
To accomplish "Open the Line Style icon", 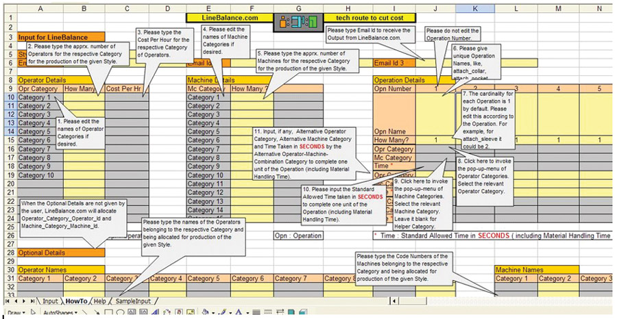I will [256, 312].
